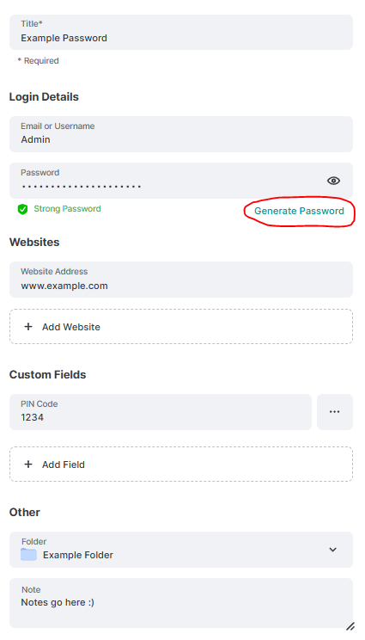The width and height of the screenshot is (365, 640).
Task: Edit the Title field Example Password
Action: [181, 32]
